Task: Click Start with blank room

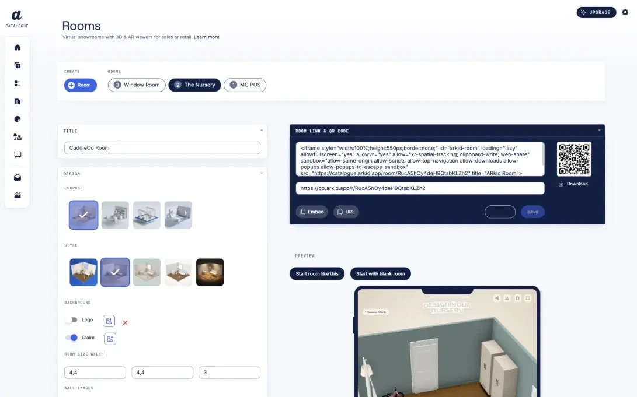Action: coord(380,274)
